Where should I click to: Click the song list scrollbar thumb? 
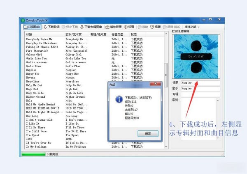tap(166, 75)
